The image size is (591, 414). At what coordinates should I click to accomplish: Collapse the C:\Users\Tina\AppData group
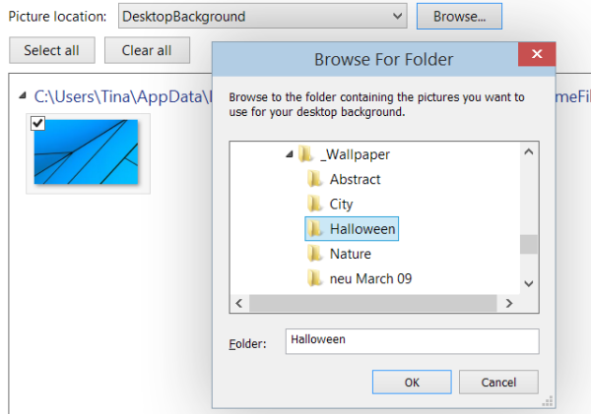[x=23, y=95]
